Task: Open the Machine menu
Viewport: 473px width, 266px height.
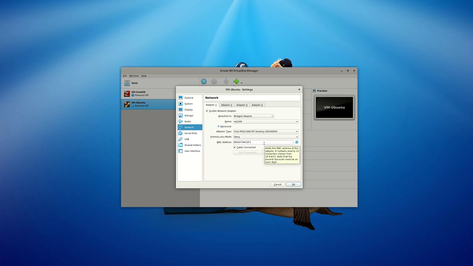Action: coord(134,76)
